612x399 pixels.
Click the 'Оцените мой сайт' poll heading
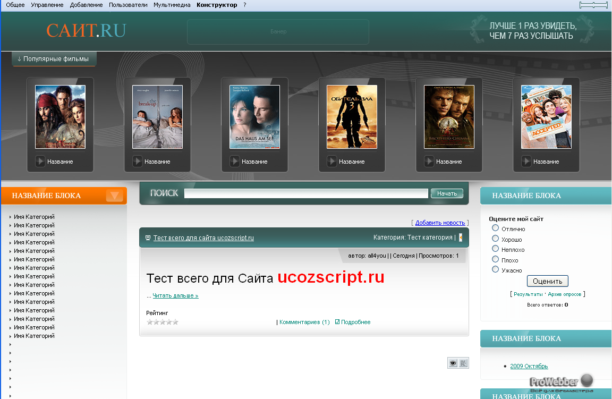click(x=516, y=219)
